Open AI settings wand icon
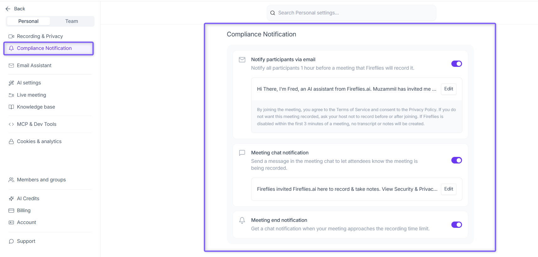The width and height of the screenshot is (538, 257). tap(11, 83)
